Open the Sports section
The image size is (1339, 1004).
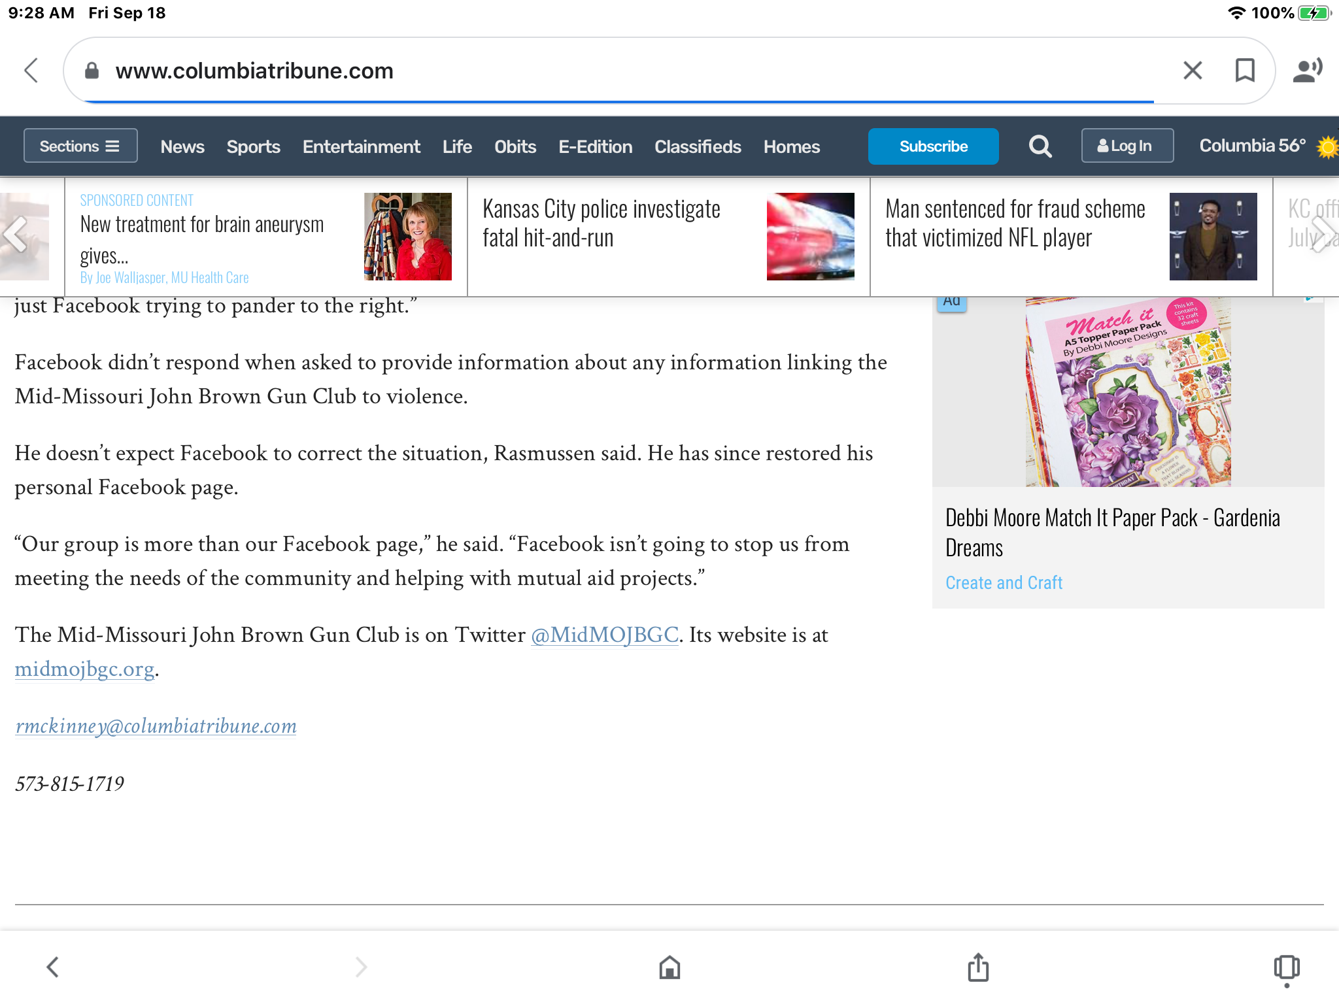(253, 146)
